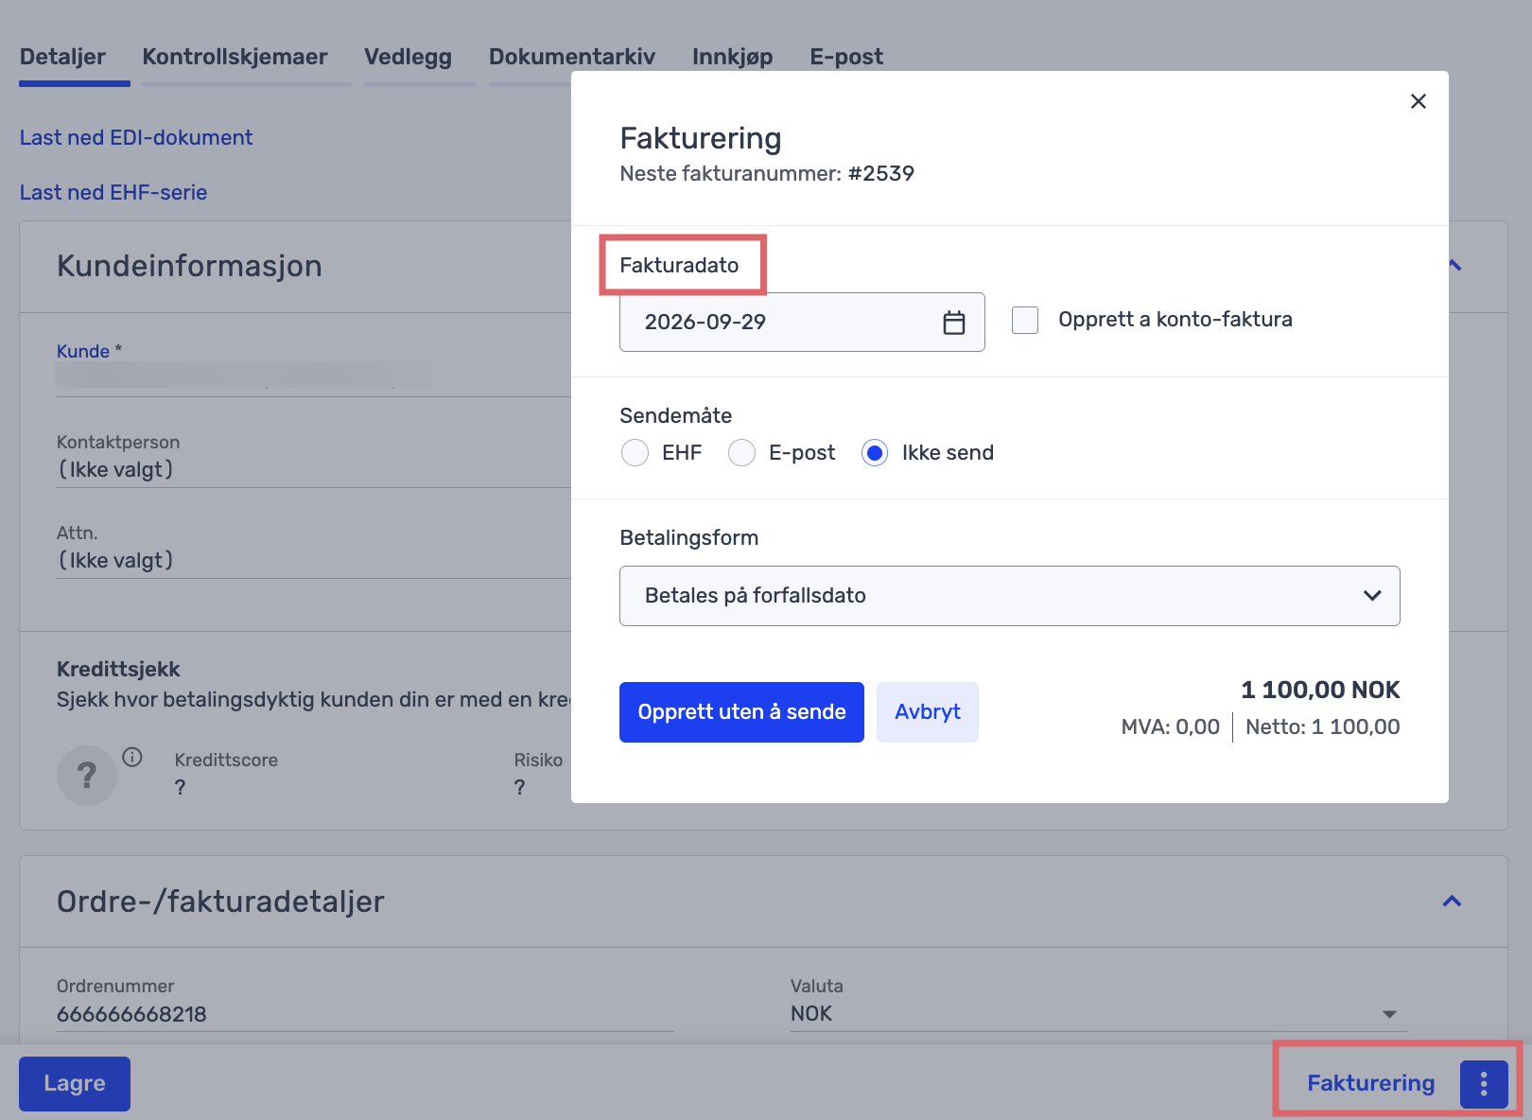1532x1120 pixels.
Task: Click the Lagre button
Action: click(x=75, y=1084)
